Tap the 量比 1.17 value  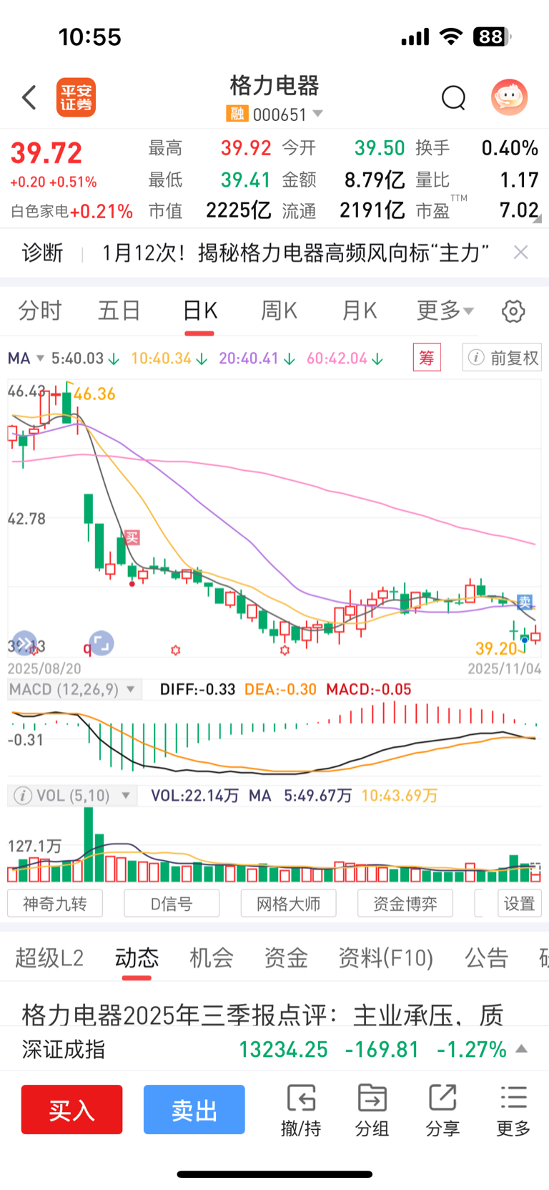[519, 180]
